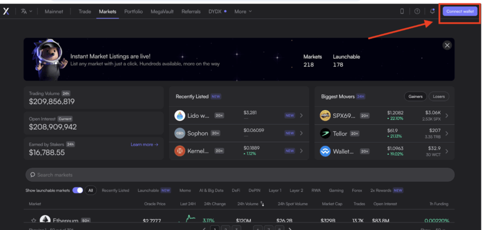482x230 pixels.
Task: Click the $16,788.55 stakers earnings value
Action: (x=47, y=152)
